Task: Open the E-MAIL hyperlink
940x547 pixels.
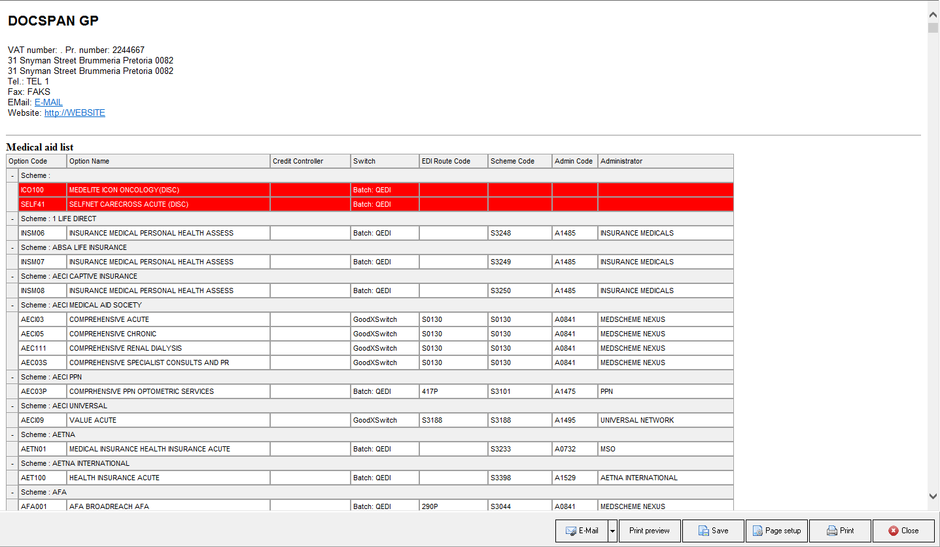Action: coord(48,103)
